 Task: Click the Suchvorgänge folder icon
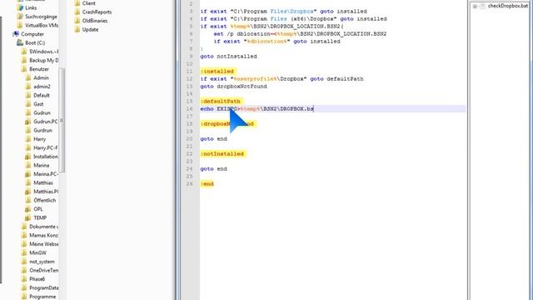(x=20, y=17)
